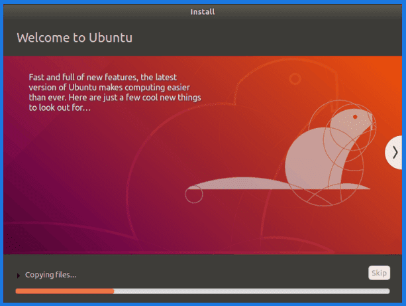This screenshot has width=406, height=306.
Task: Click the beaver illustration in the slideshow
Action: (279, 153)
